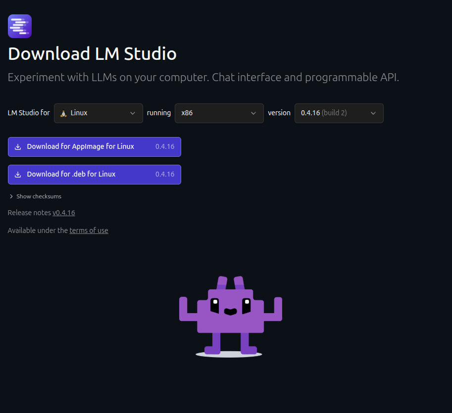This screenshot has height=413, width=452.
Task: Open the terms of use link
Action: click(89, 230)
